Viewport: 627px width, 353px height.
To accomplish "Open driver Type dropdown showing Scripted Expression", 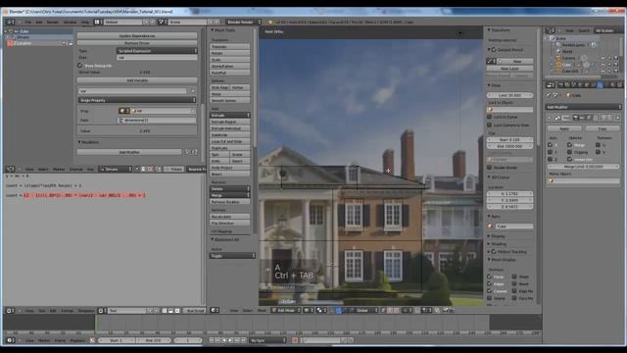I will coord(157,51).
